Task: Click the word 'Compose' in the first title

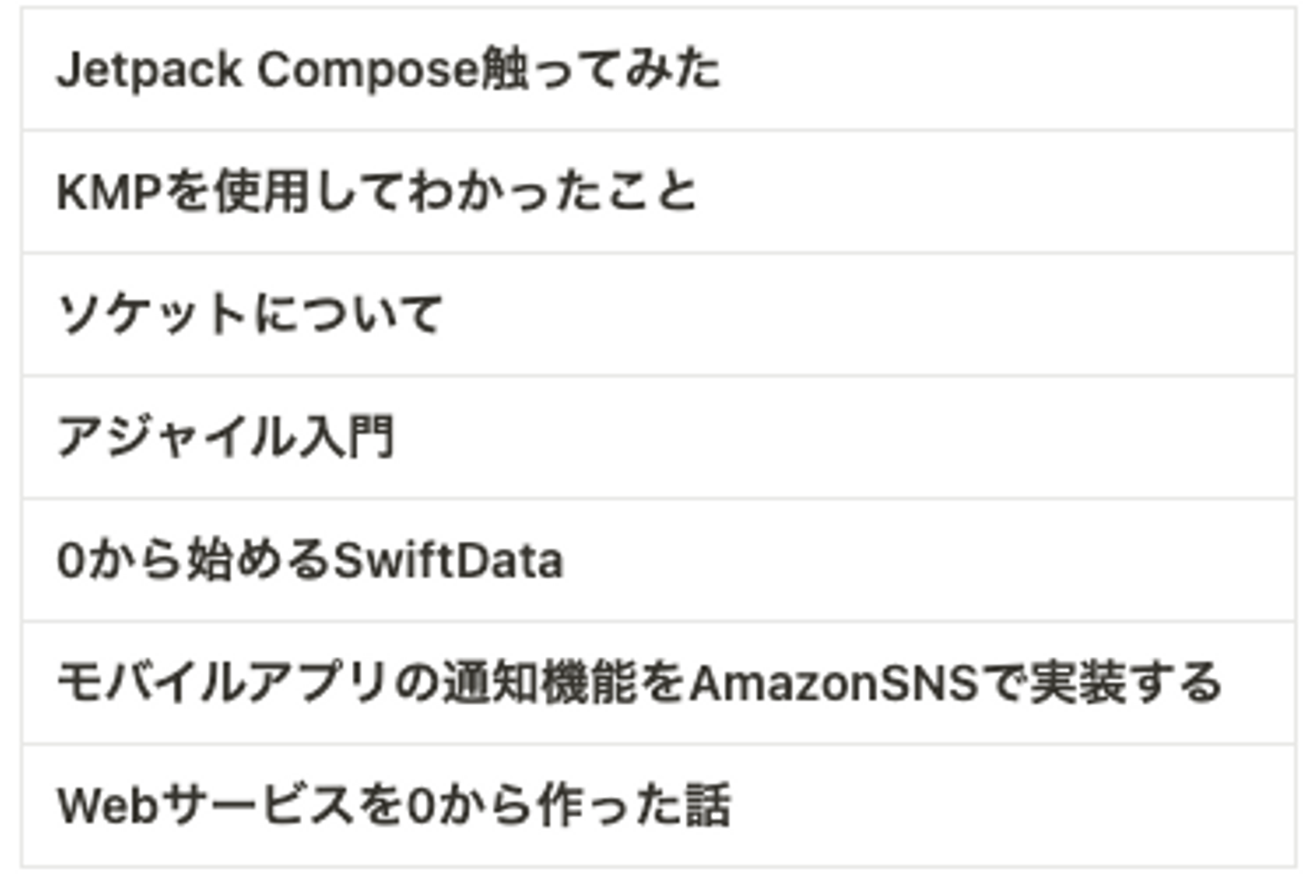Action: (x=368, y=70)
